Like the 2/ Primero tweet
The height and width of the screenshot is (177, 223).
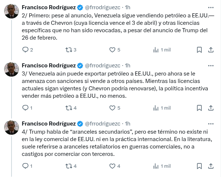(112, 50)
